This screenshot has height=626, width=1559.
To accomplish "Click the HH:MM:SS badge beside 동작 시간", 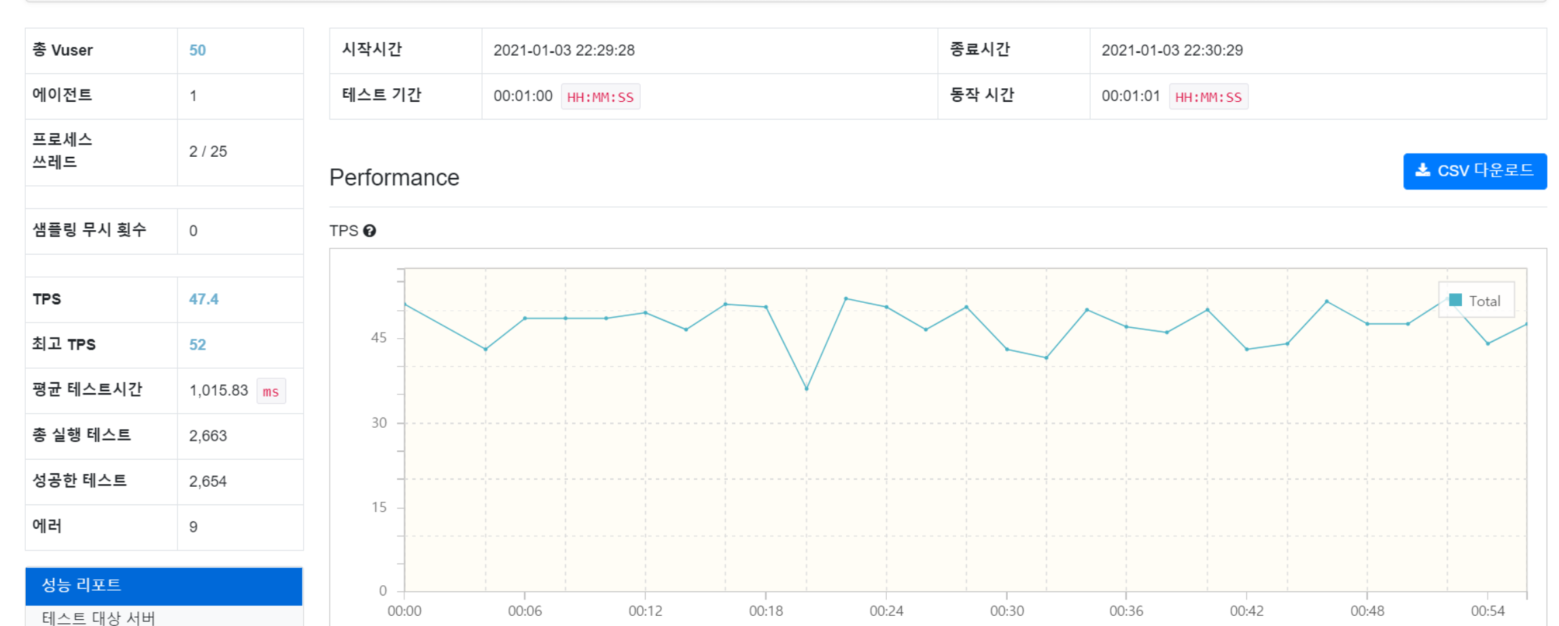I will point(1208,96).
